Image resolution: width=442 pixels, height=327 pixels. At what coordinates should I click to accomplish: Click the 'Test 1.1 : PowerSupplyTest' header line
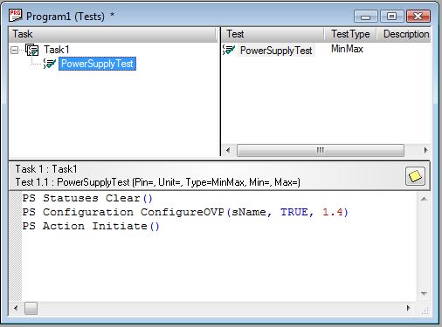157,182
